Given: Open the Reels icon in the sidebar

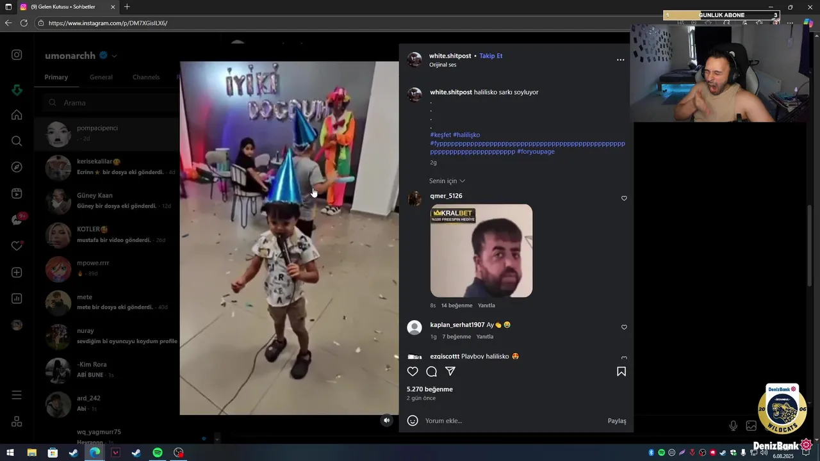Looking at the screenshot, I should click(x=17, y=193).
